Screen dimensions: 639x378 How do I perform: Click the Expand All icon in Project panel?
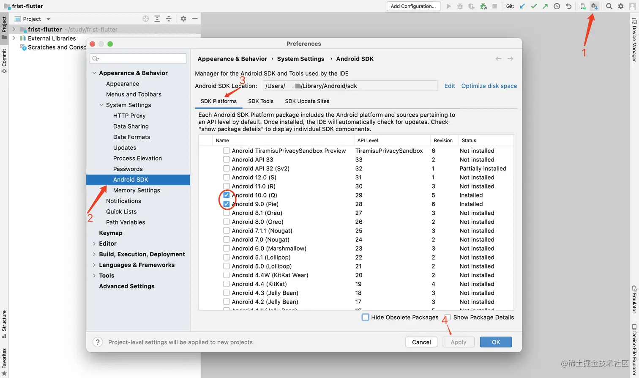coord(157,19)
